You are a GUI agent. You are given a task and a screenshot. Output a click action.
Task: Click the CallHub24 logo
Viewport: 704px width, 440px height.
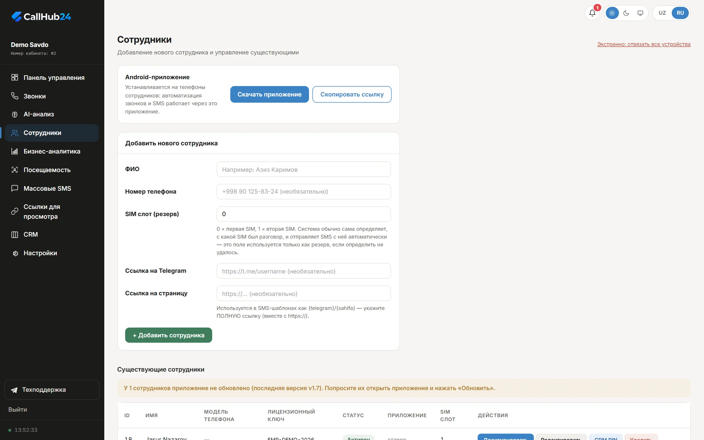pos(41,17)
